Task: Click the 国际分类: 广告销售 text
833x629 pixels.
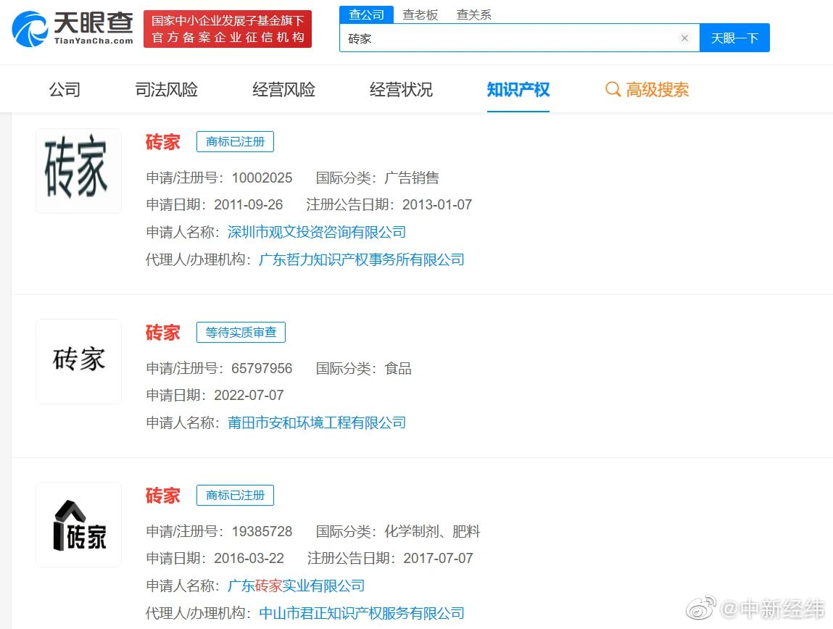Action: [x=377, y=178]
